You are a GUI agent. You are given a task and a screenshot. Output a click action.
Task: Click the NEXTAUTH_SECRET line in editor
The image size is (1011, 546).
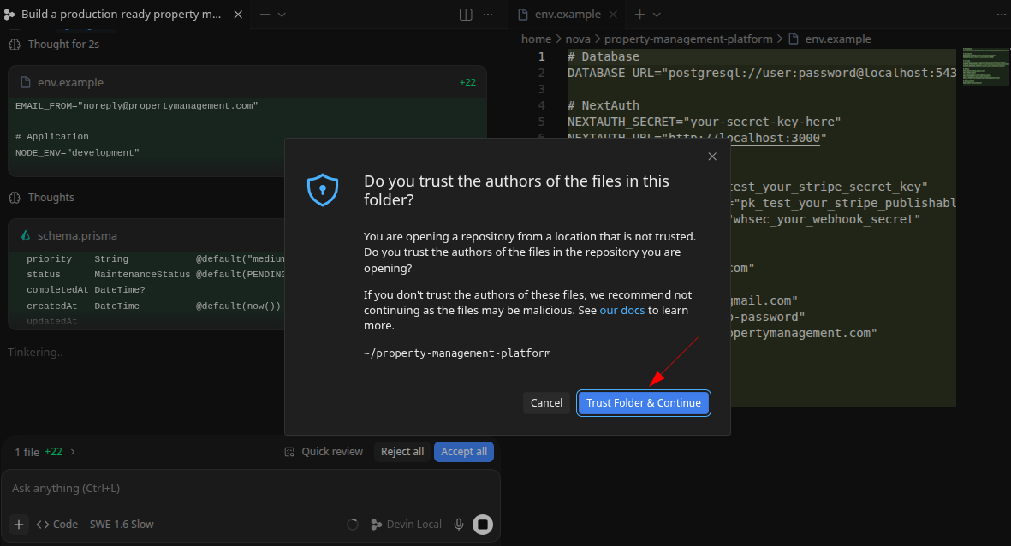point(704,122)
